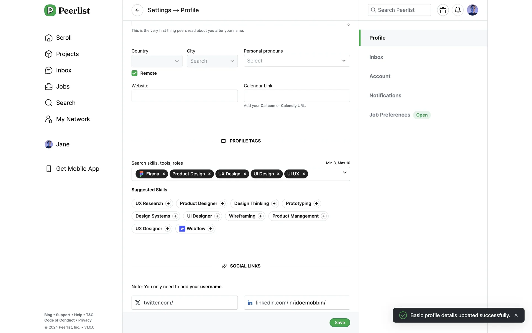This screenshot has height=333, width=532.
Task: Add UX Research suggested skill
Action: click(168, 203)
